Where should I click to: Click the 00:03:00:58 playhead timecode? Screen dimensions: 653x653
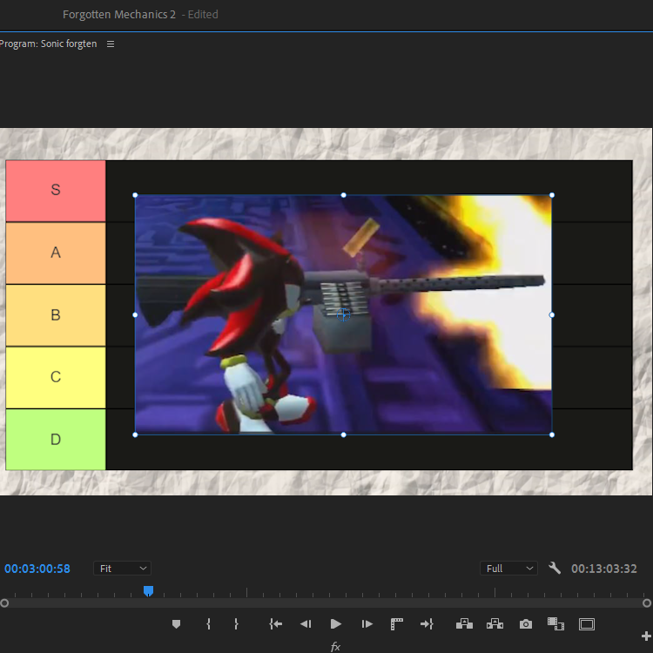pos(37,569)
